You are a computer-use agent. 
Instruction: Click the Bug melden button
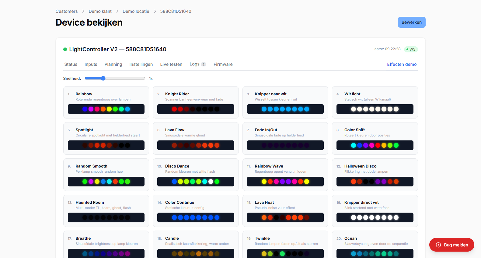pyautogui.click(x=452, y=245)
